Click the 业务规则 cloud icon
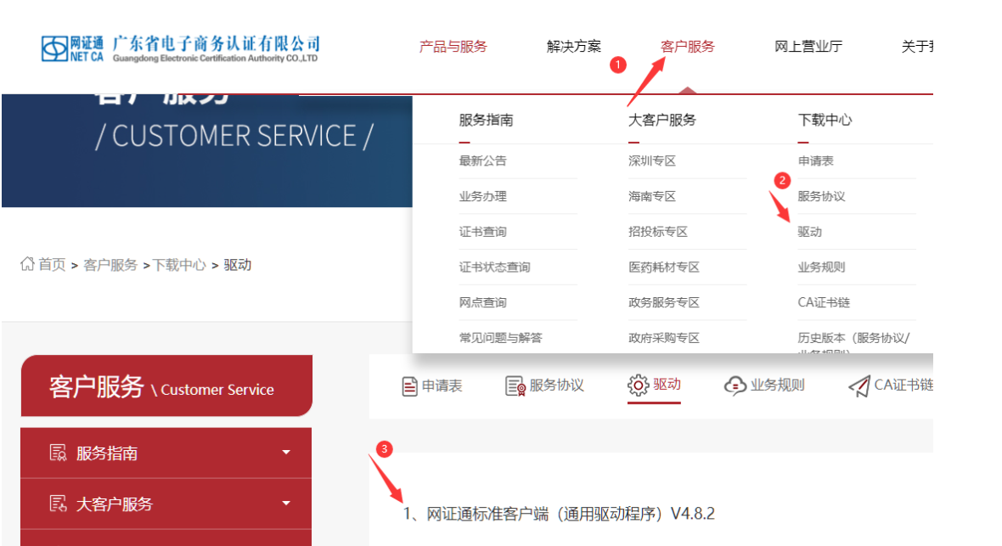The height and width of the screenshot is (546, 1002). click(x=735, y=386)
